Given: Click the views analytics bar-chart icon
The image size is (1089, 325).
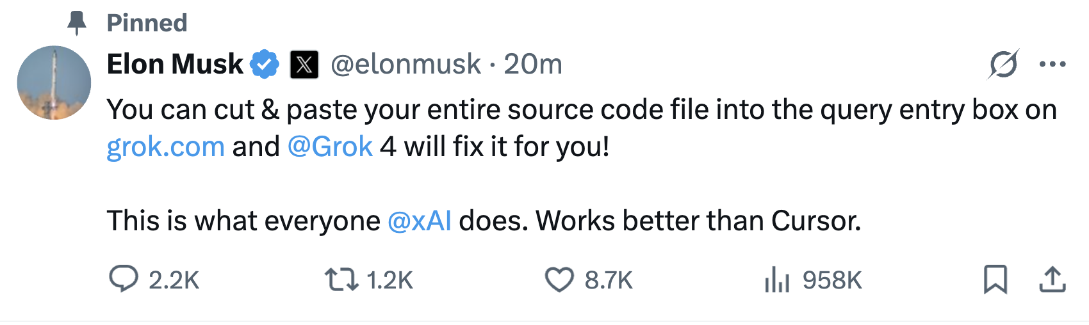Looking at the screenshot, I should pos(777,280).
